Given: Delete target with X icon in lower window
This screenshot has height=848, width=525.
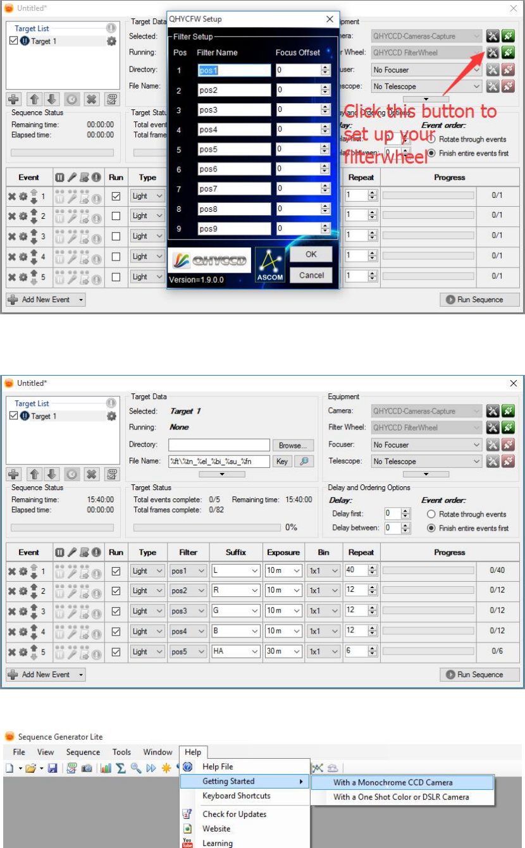Looking at the screenshot, I should [92, 474].
